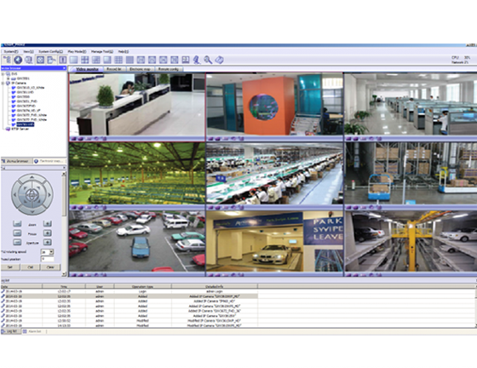Click the round blue arrow toolbar icon
The width and height of the screenshot is (477, 368).
18,60
